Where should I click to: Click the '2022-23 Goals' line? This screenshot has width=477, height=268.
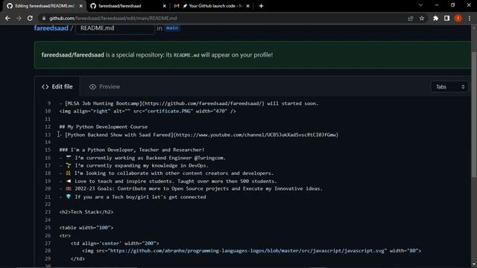pos(191,188)
